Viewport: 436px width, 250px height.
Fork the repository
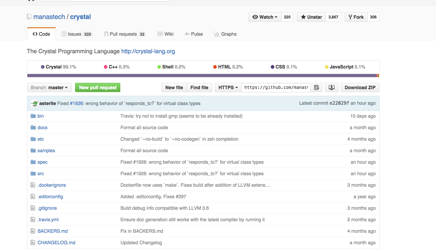pyautogui.click(x=356, y=17)
